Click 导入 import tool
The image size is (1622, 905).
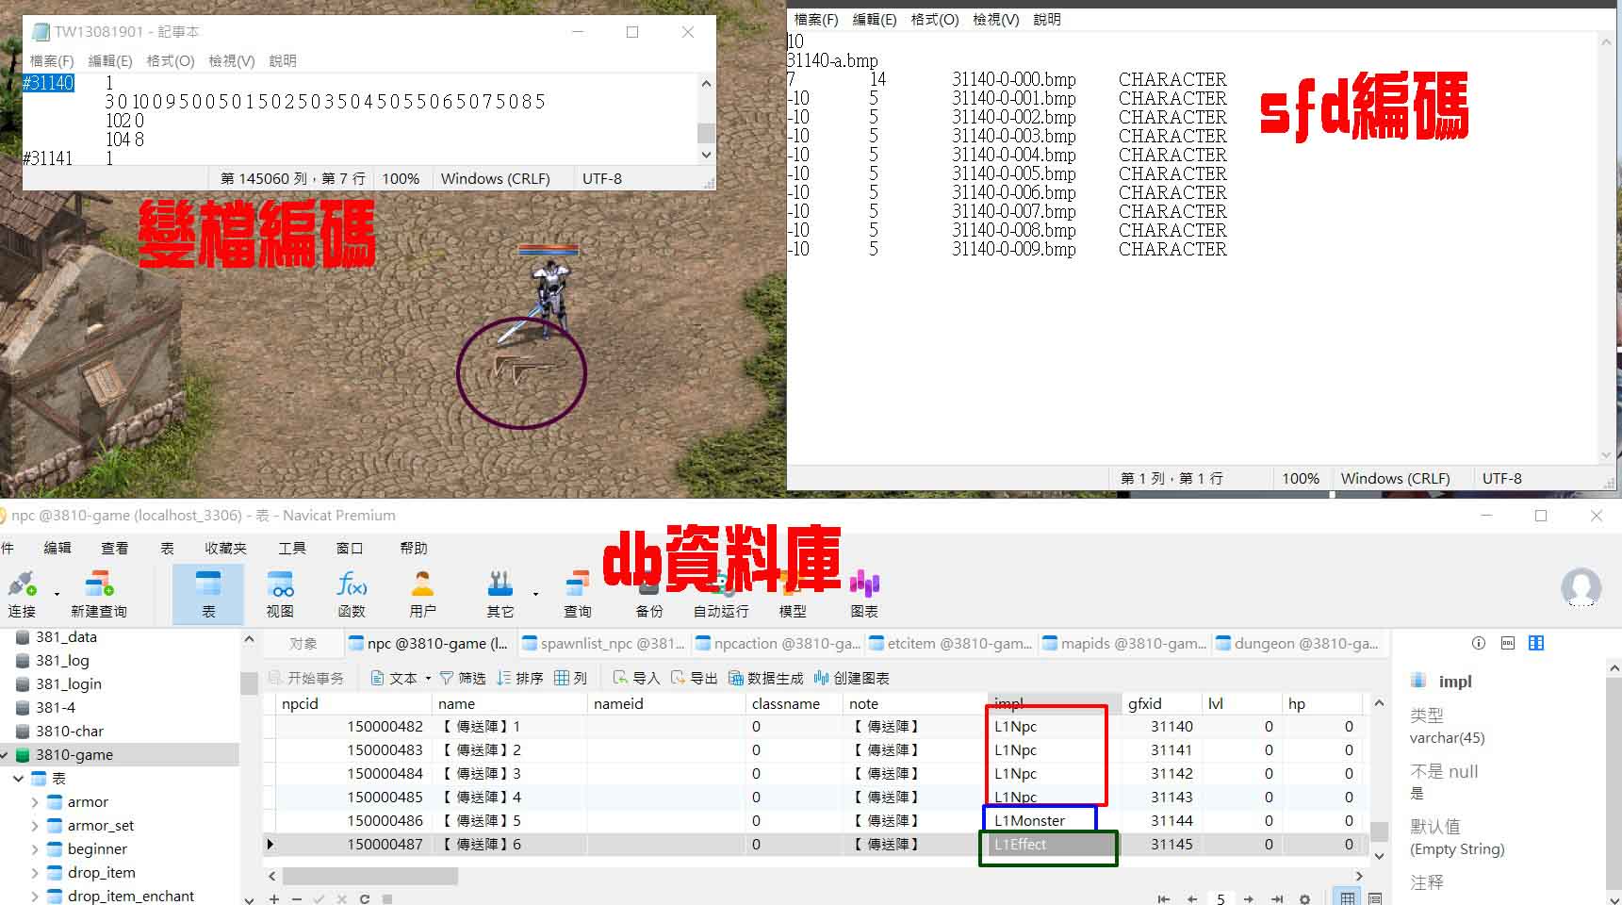(x=636, y=678)
